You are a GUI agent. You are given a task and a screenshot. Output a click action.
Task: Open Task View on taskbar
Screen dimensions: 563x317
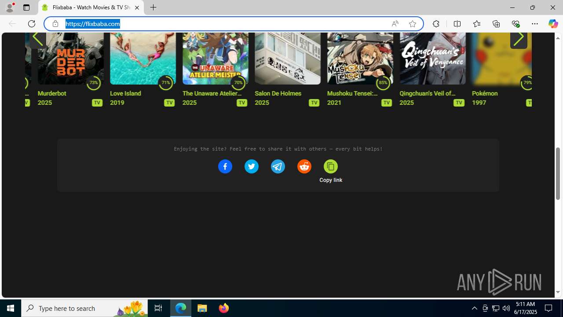click(158, 308)
